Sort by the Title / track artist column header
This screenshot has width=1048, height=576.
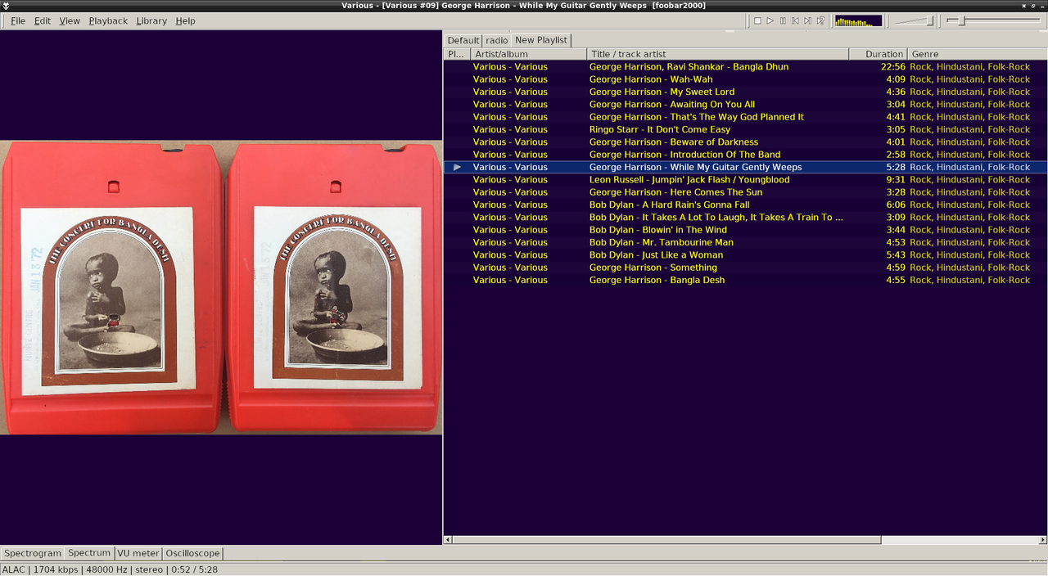click(x=718, y=54)
